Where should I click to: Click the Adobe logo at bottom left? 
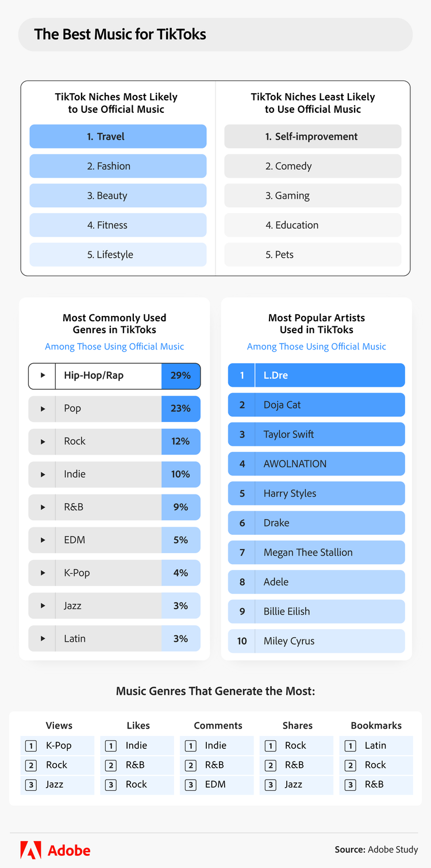[x=55, y=850]
